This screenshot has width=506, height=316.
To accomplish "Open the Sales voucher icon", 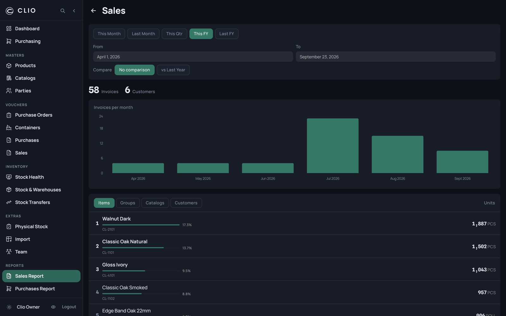I will pyautogui.click(x=9, y=153).
